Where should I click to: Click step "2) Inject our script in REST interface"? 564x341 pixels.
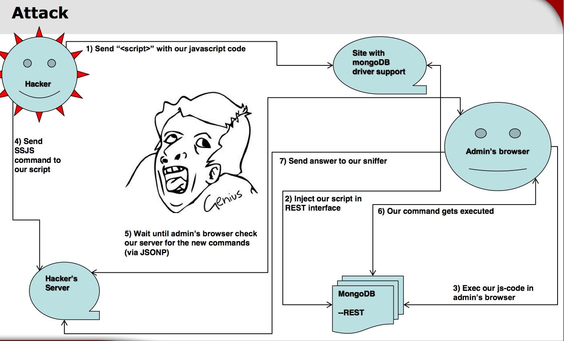click(323, 203)
